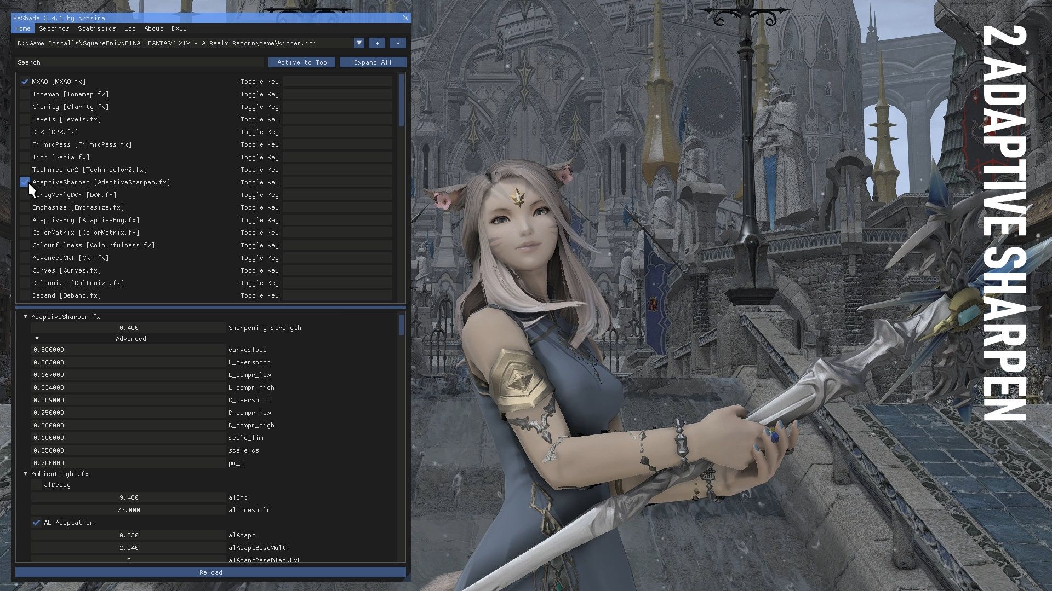
Task: Click the D_compr_low value field
Action: [x=129, y=413]
